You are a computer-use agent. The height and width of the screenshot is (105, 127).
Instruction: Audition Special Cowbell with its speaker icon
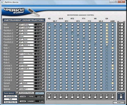click(x=43, y=89)
